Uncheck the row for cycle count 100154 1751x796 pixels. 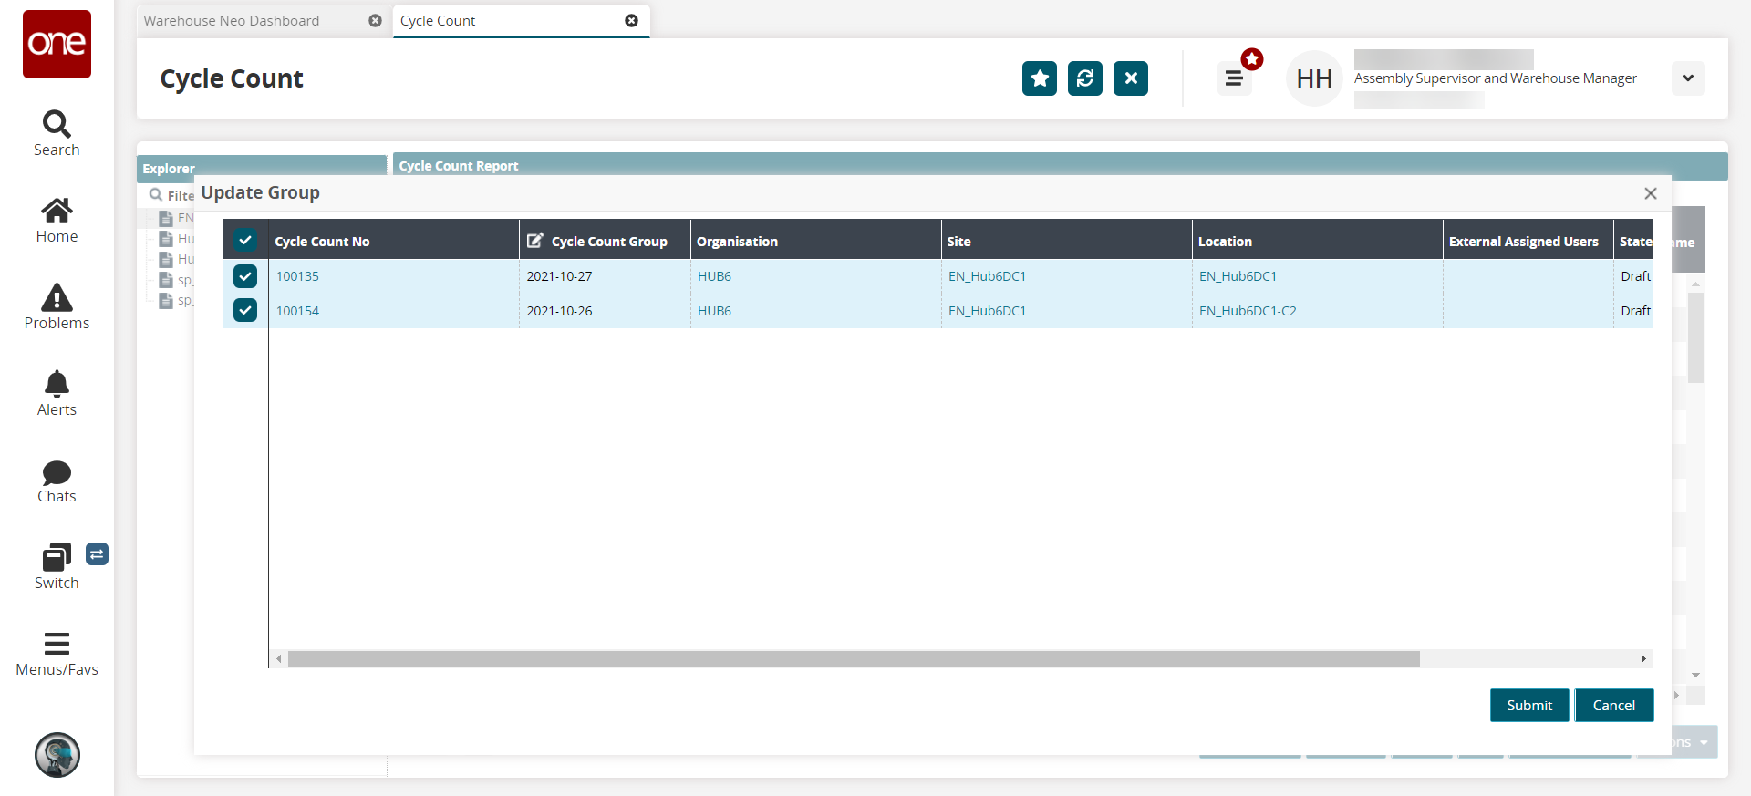pos(245,311)
